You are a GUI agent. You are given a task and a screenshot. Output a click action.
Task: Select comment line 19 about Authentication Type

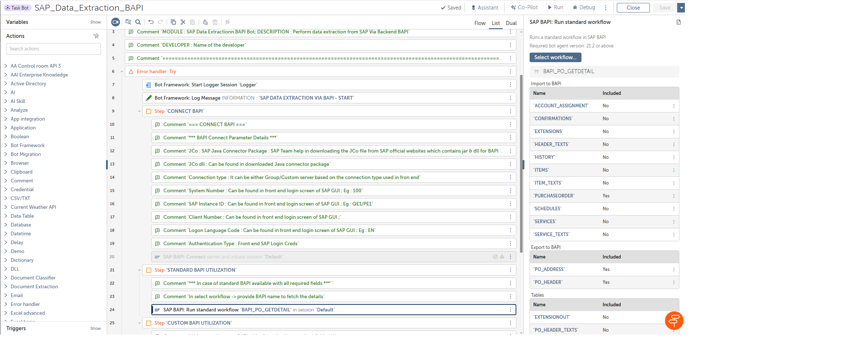333,243
